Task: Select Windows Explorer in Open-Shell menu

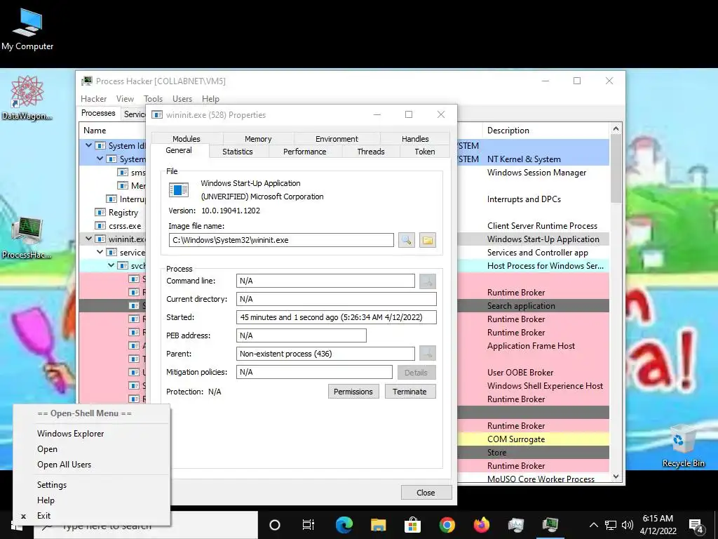Action: pos(92,434)
